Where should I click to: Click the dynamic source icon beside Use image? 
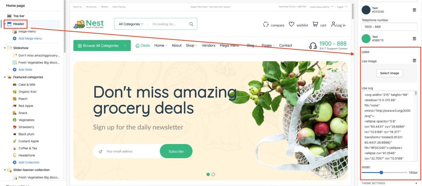pos(415,61)
